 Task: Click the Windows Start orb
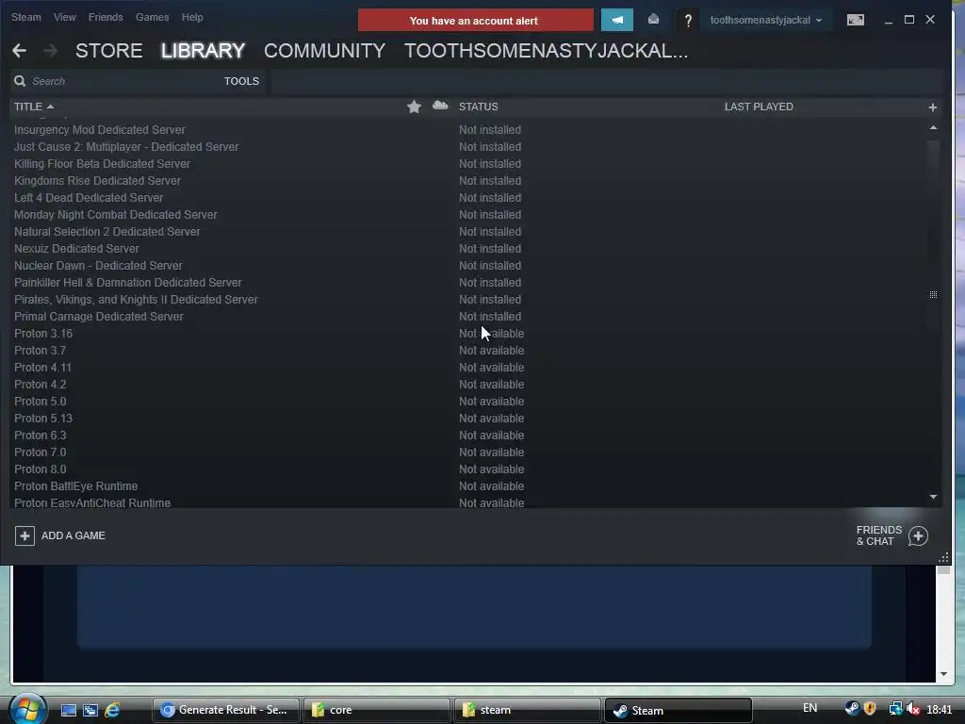tap(27, 708)
